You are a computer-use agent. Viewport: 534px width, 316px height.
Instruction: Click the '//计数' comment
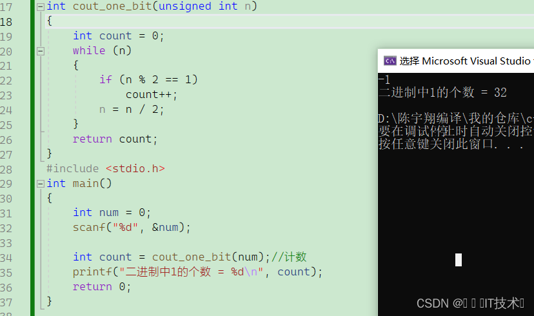tap(289, 257)
